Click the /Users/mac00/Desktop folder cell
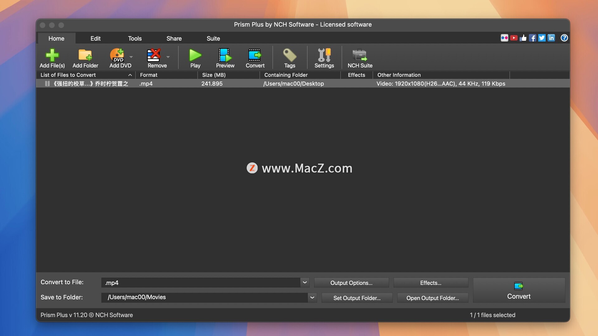This screenshot has height=336, width=598. pyautogui.click(x=293, y=84)
